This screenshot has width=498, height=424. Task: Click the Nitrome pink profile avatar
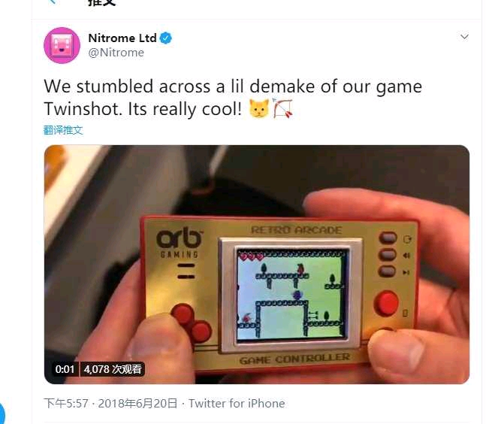[62, 45]
